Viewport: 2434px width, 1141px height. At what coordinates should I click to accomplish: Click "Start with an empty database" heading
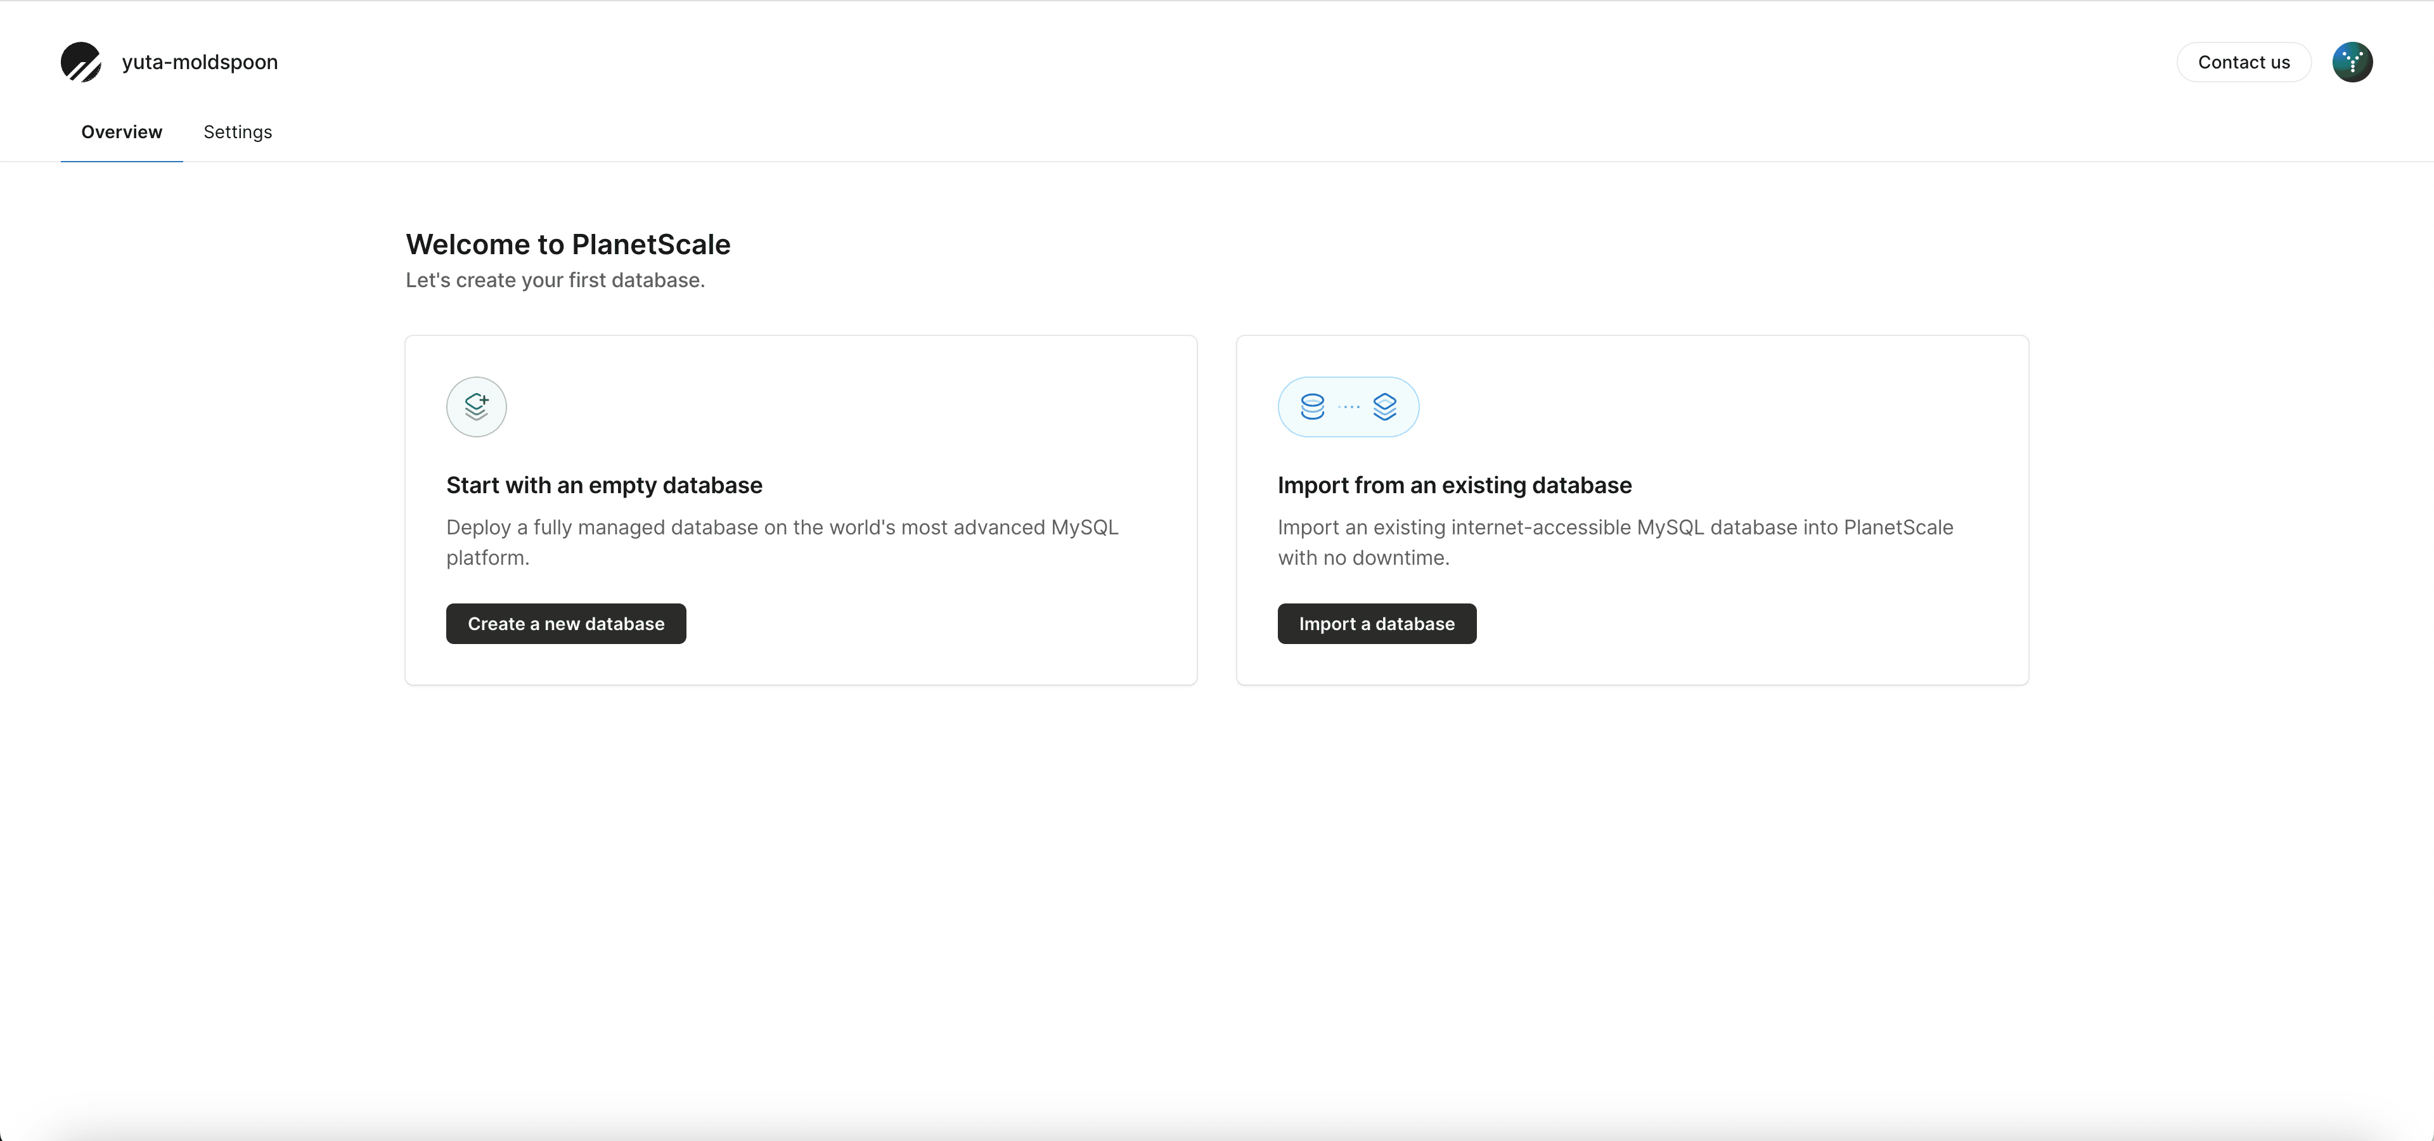(x=604, y=486)
